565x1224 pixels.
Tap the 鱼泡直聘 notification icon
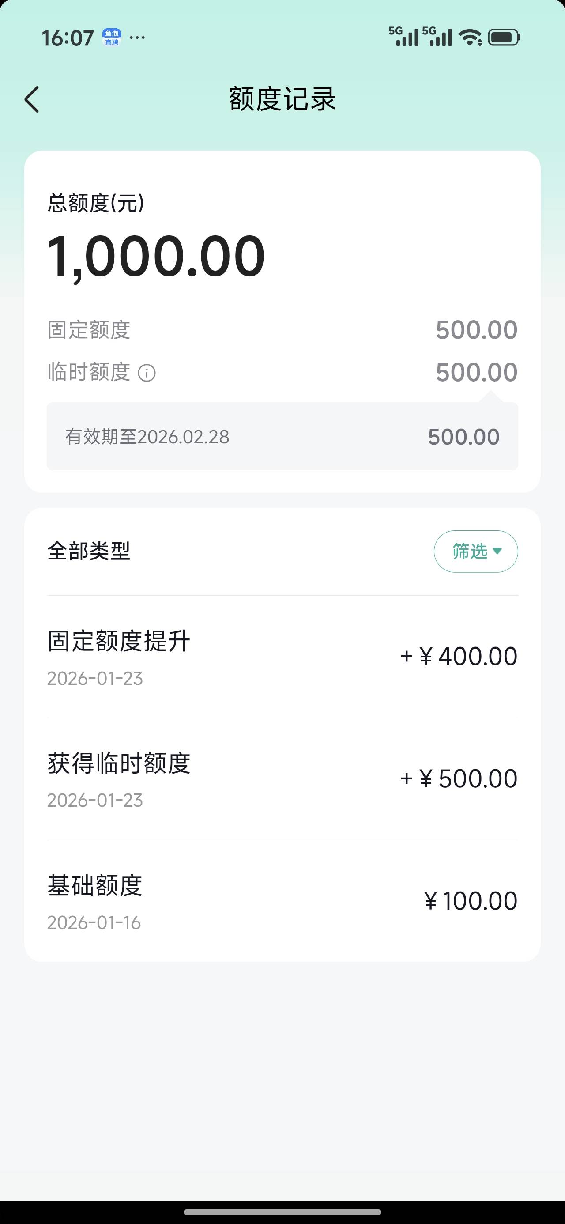112,38
